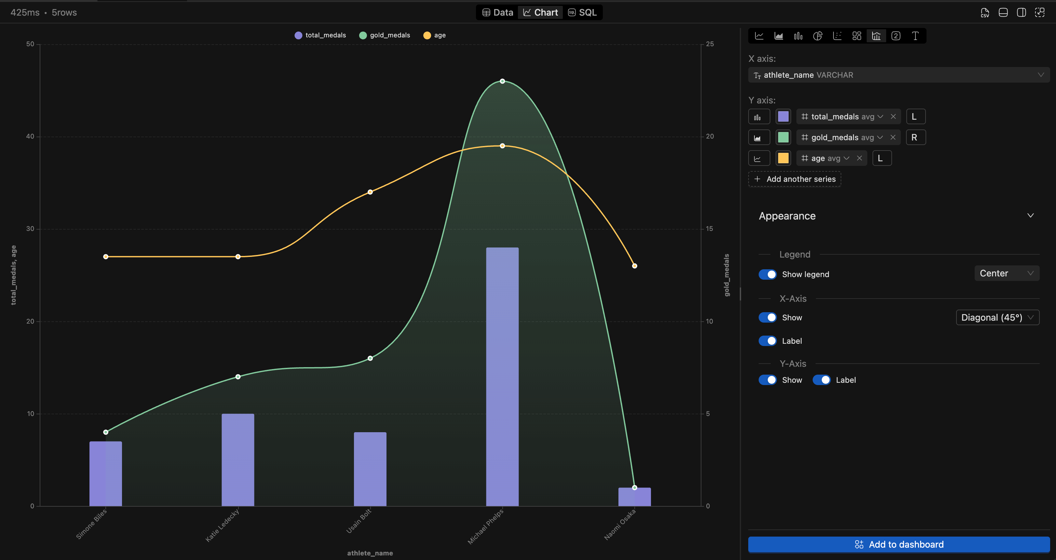1056x560 pixels.
Task: Select the text chart type icon
Action: coord(915,36)
